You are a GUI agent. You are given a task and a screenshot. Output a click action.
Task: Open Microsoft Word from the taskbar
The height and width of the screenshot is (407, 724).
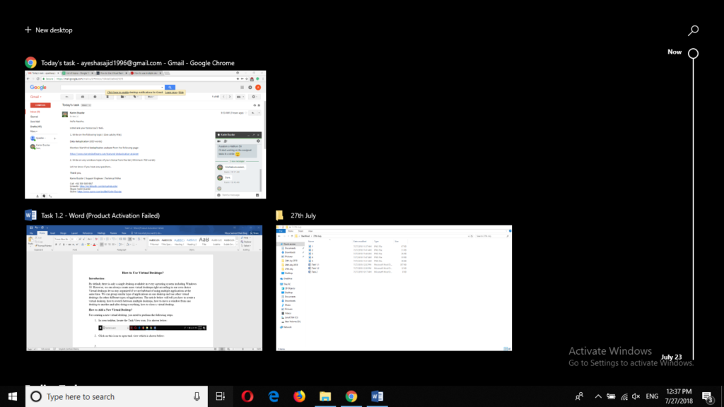(377, 396)
